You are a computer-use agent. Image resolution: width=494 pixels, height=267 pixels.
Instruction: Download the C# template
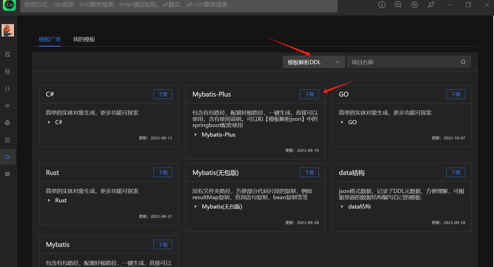point(163,94)
